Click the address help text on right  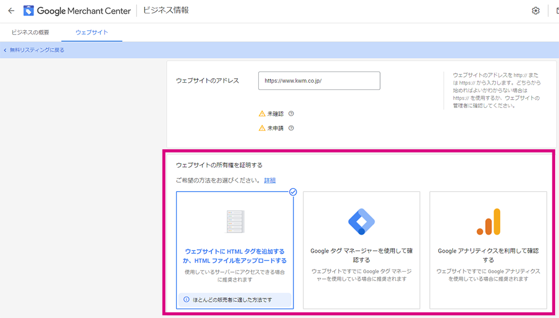coord(496,90)
